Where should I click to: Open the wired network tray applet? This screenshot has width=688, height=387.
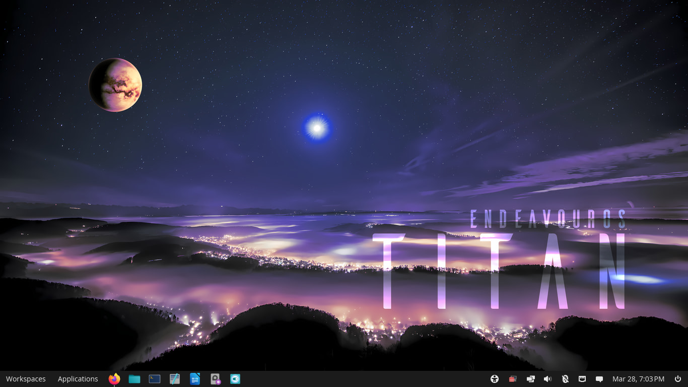tap(582, 379)
